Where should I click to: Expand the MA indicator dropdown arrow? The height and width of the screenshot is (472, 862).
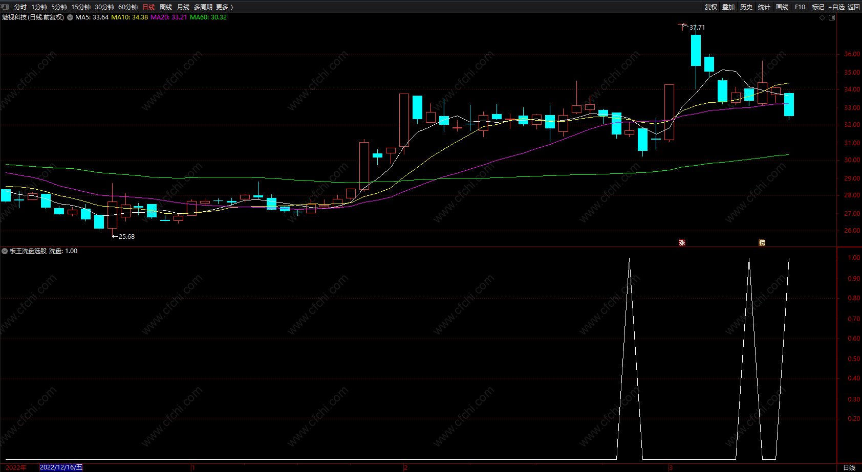click(70, 17)
